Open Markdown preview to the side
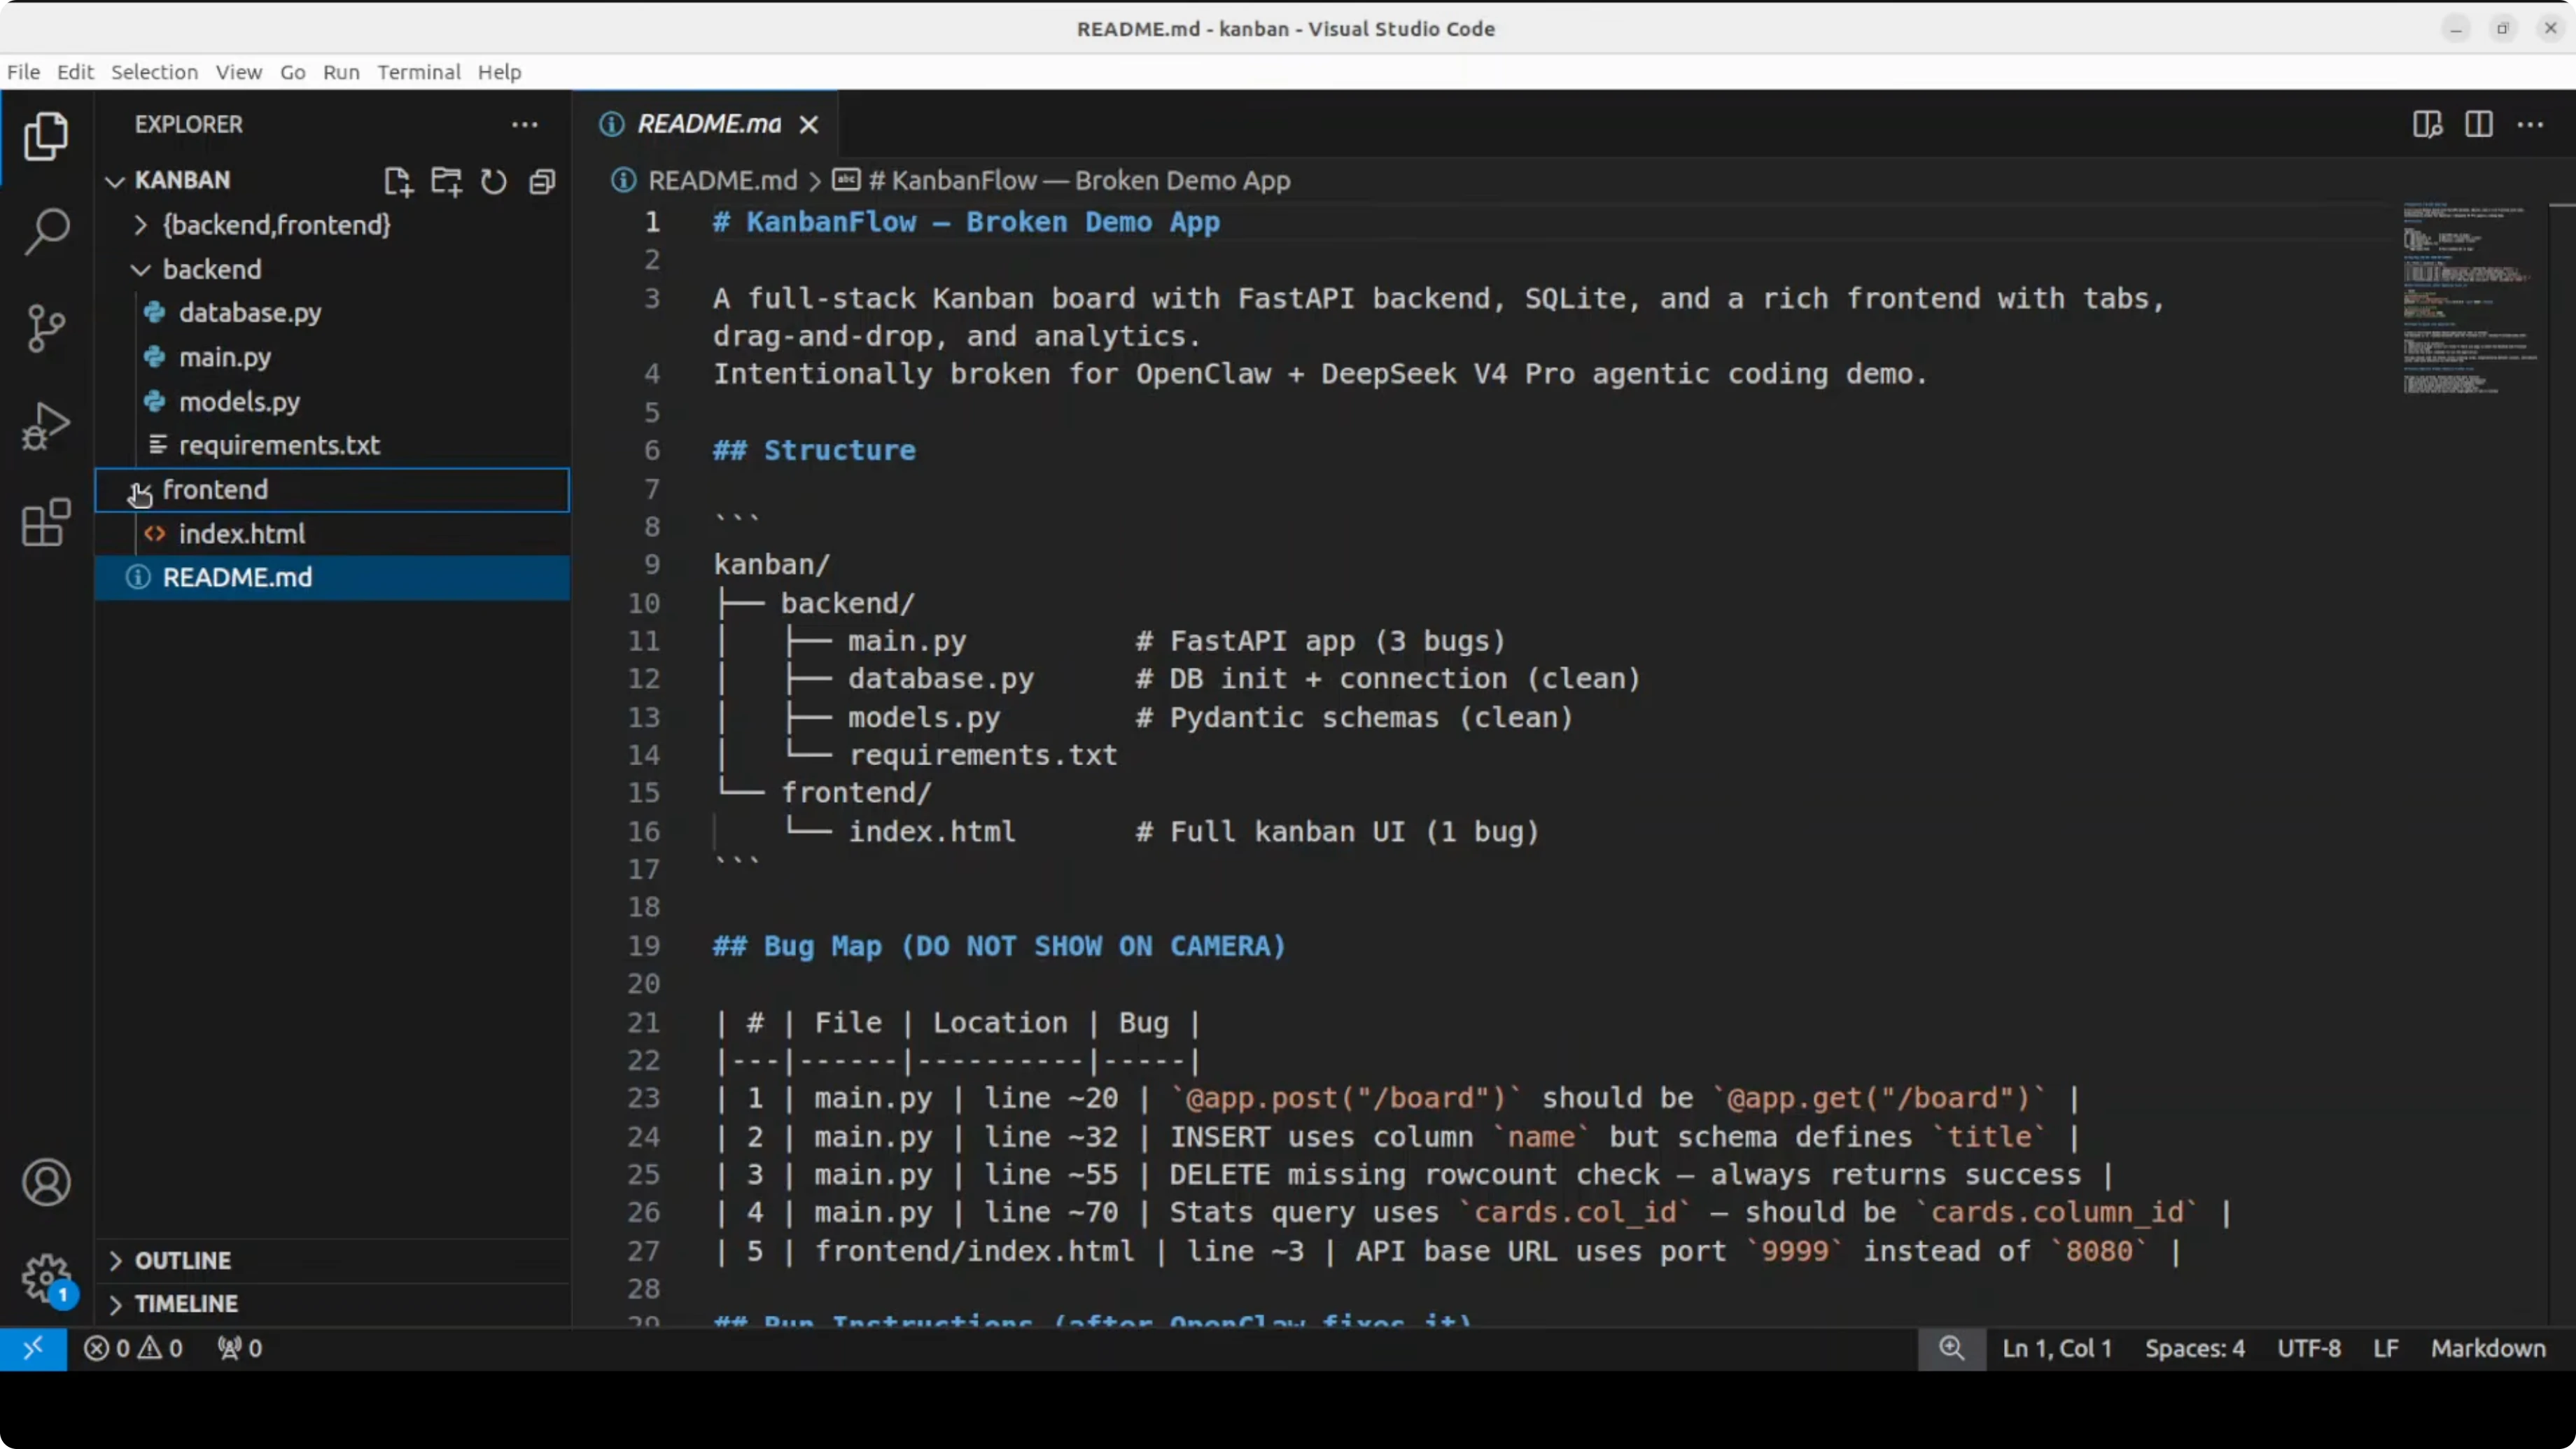Screen dimensions: 2576x1449 pyautogui.click(x=2427, y=124)
